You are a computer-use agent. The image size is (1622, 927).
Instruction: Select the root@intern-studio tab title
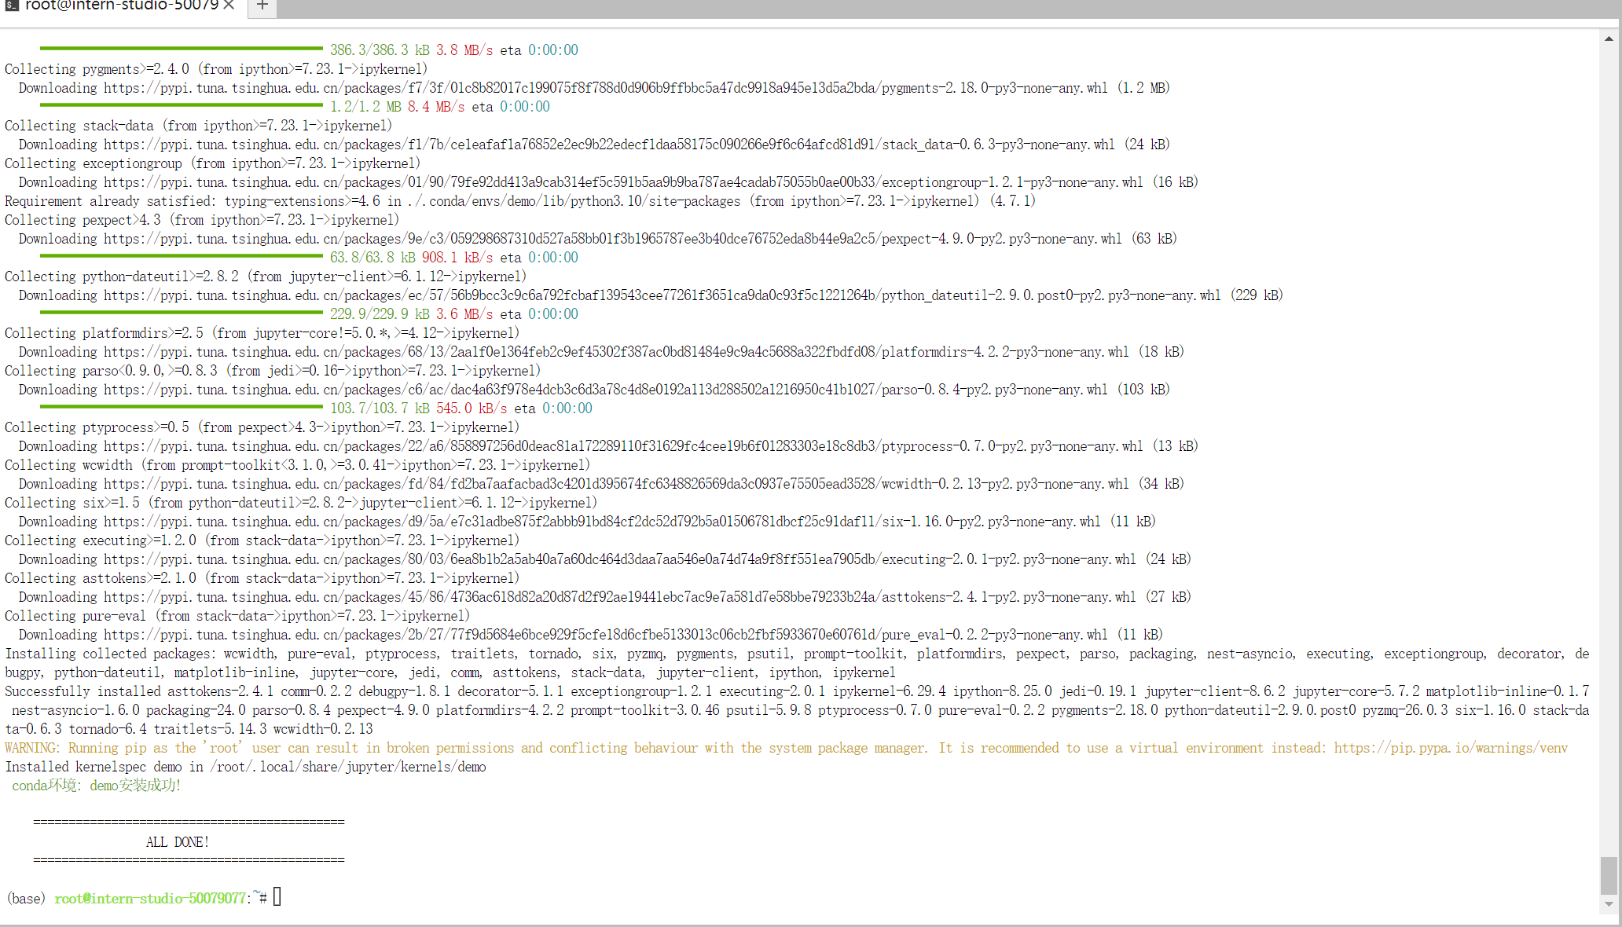pyautogui.click(x=121, y=5)
